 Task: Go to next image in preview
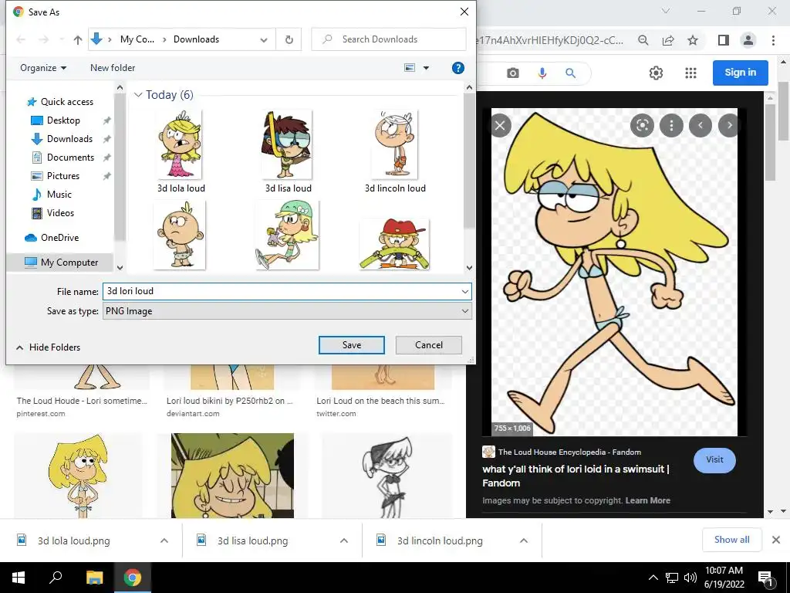729,125
